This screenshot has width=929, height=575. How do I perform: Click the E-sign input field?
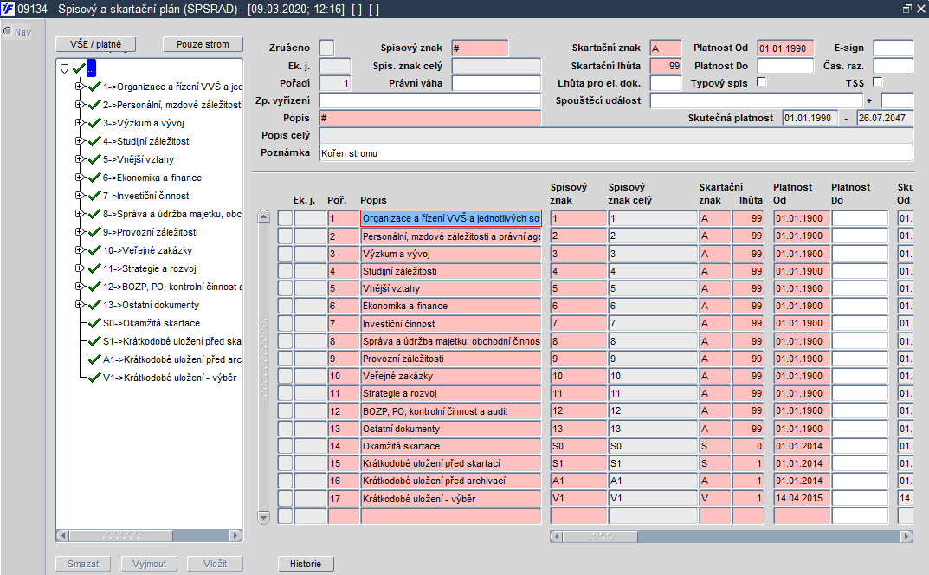click(x=893, y=48)
